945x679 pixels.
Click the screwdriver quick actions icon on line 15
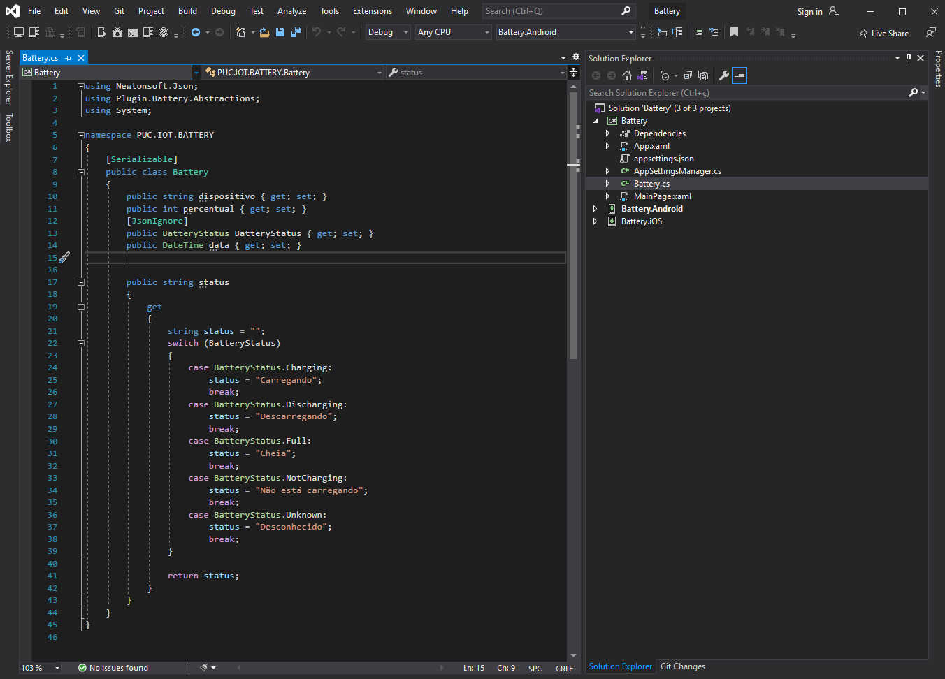click(64, 258)
